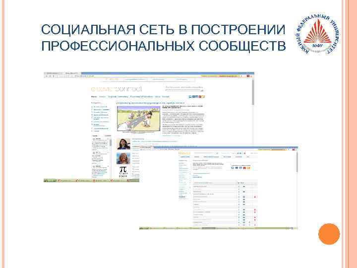Click the orange share icon in the front window
This screenshot has width=357, height=268.
point(248,168)
